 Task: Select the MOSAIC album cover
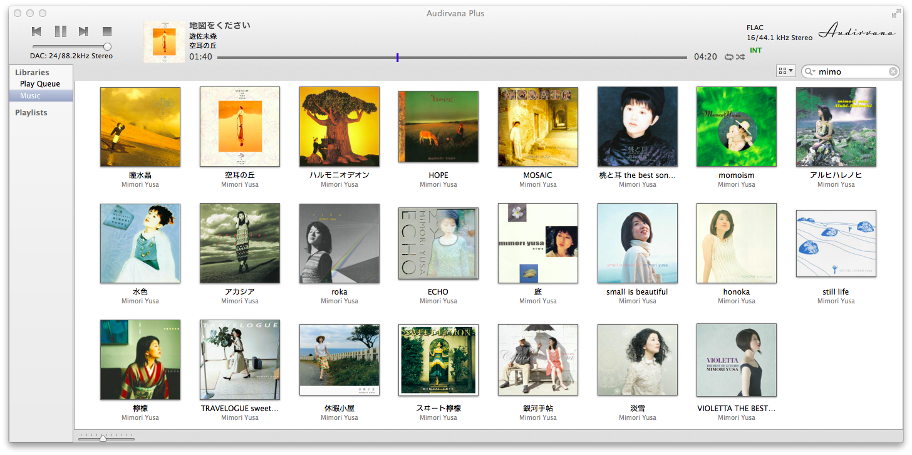(538, 127)
